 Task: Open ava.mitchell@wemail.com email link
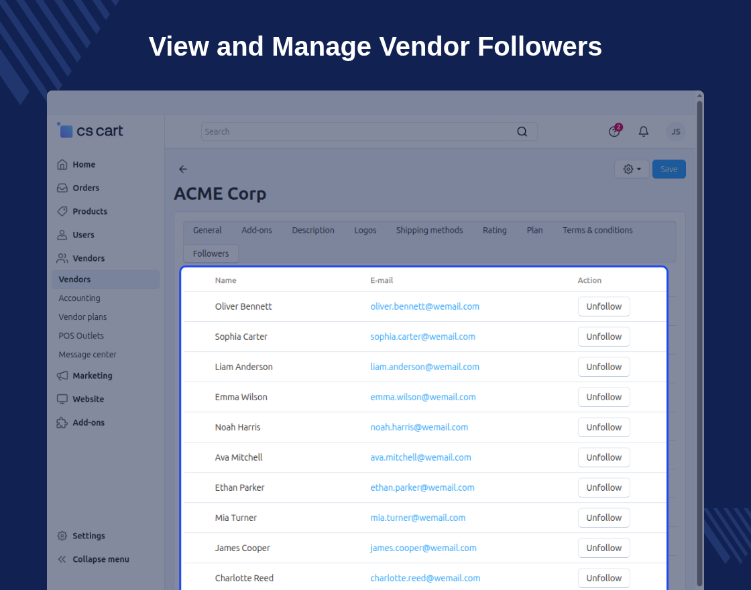(x=420, y=457)
